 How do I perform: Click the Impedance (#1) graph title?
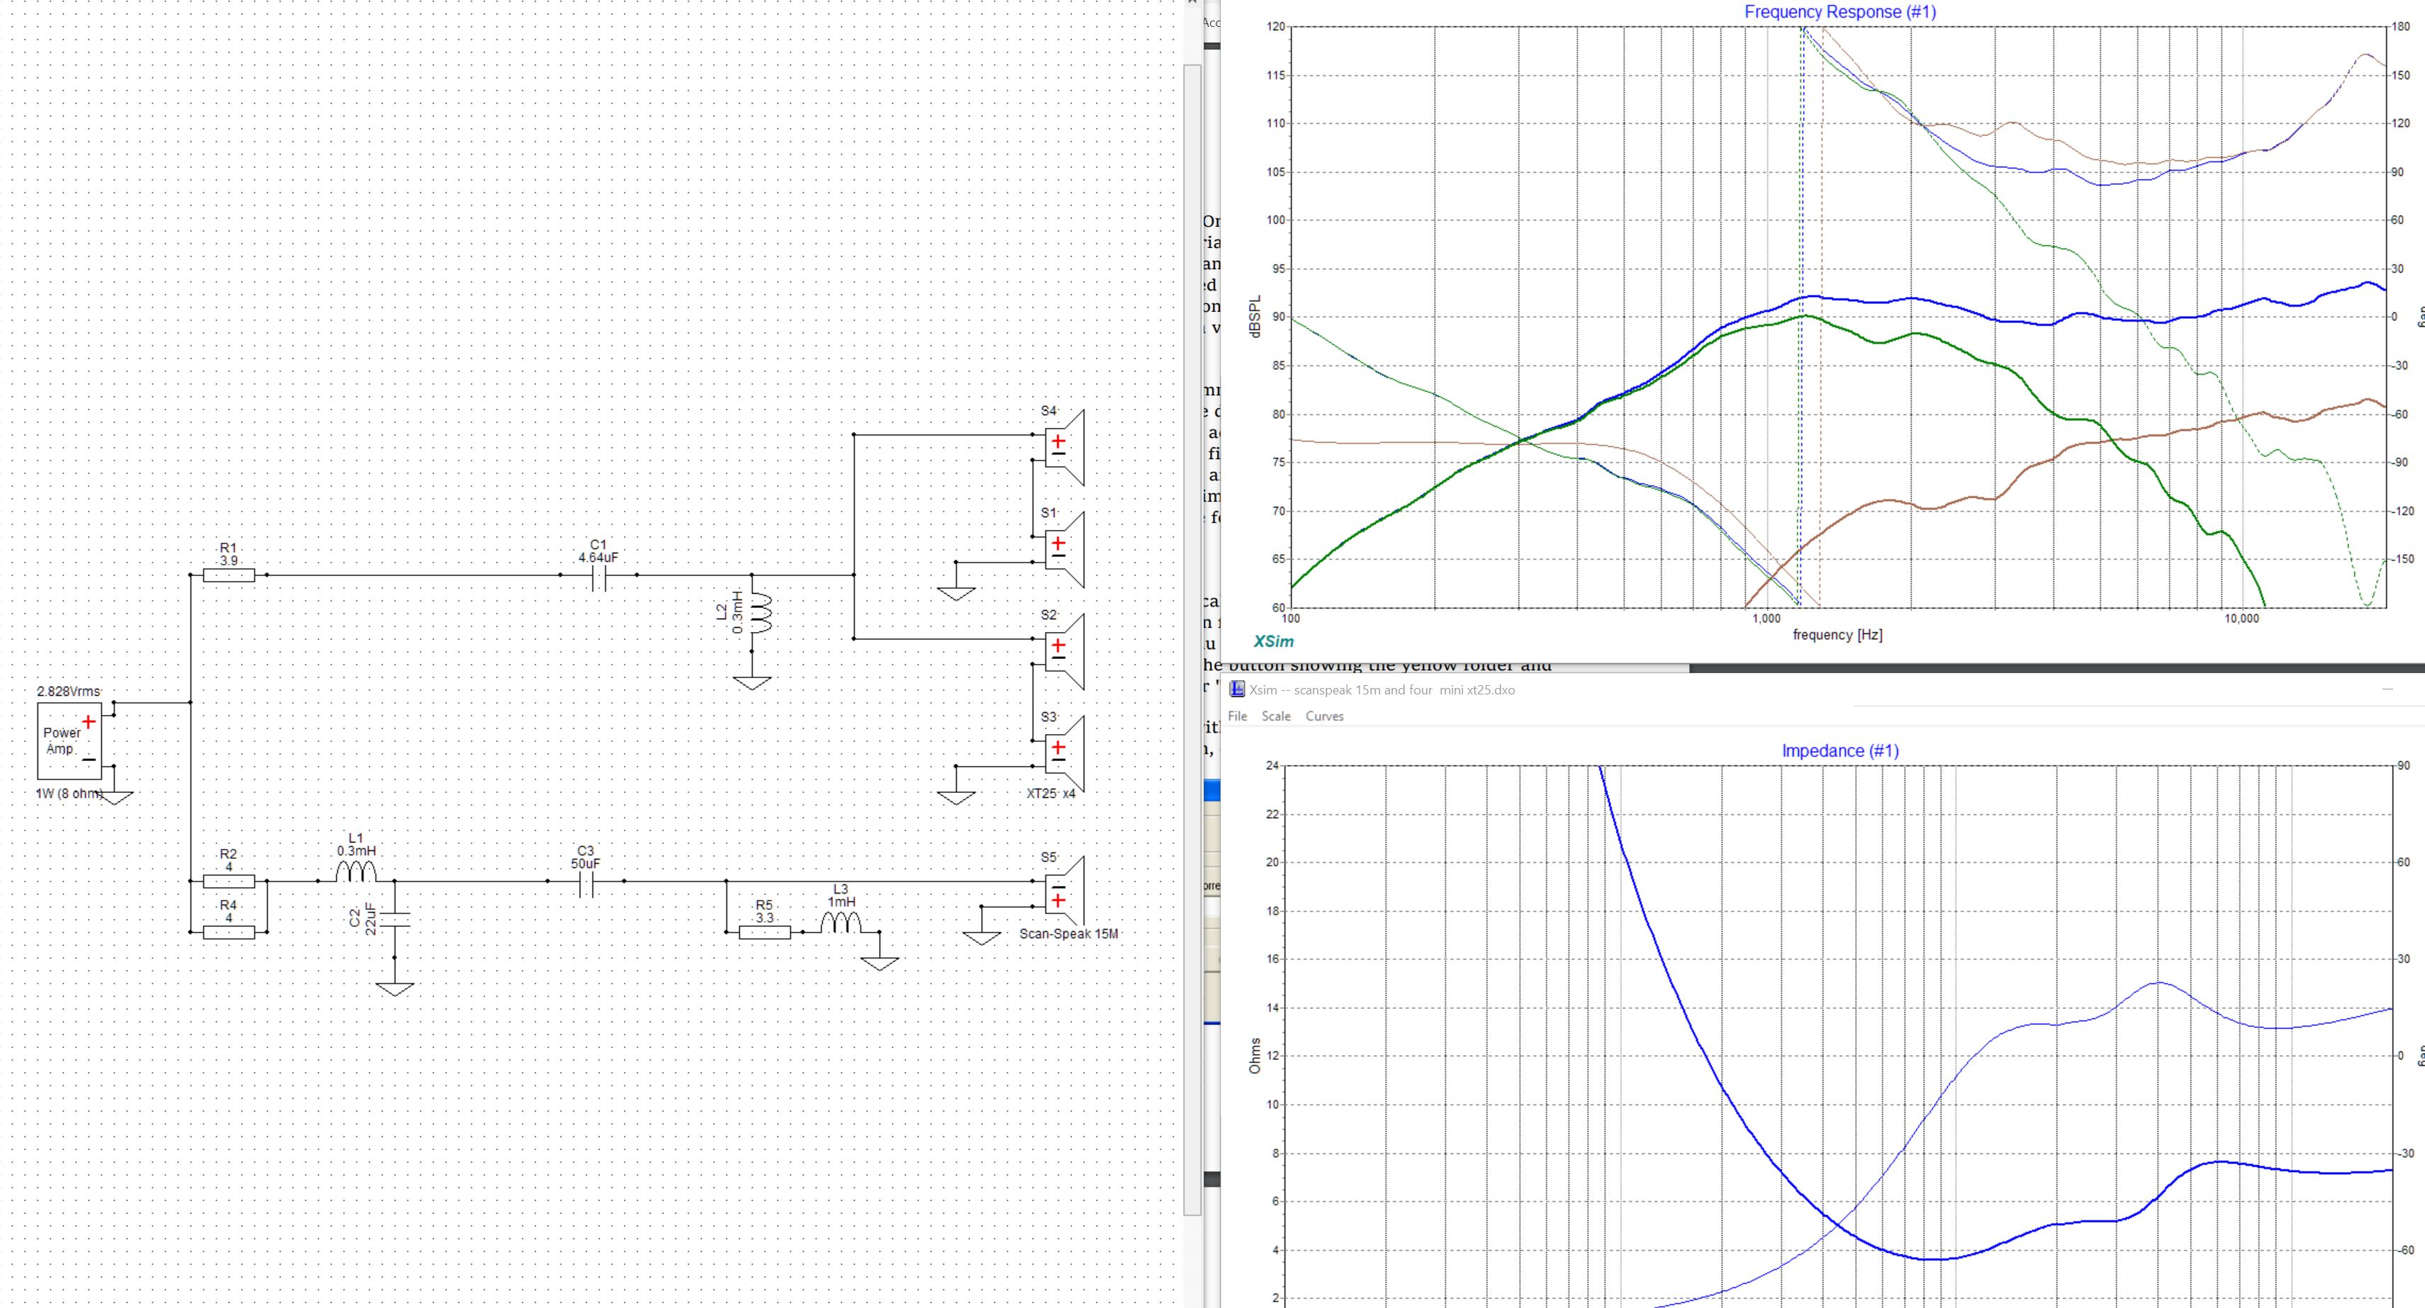coord(1839,751)
